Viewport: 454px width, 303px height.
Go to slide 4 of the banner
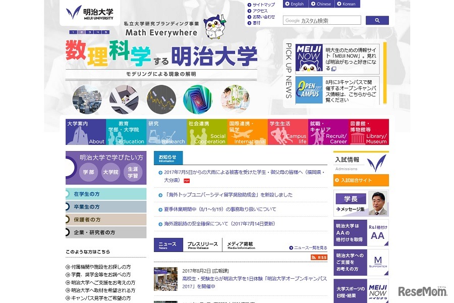click(x=97, y=32)
